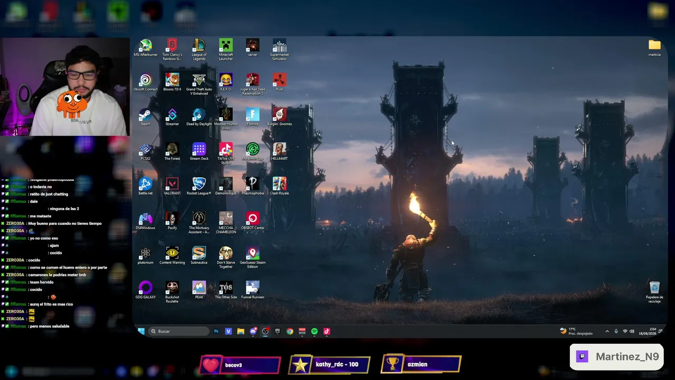The height and width of the screenshot is (380, 675).
Task: Select the Don't Starve Together icon
Action: point(226,258)
